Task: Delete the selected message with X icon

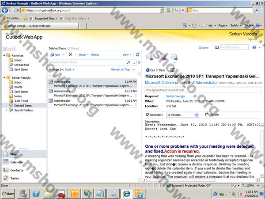Action: (70, 54)
